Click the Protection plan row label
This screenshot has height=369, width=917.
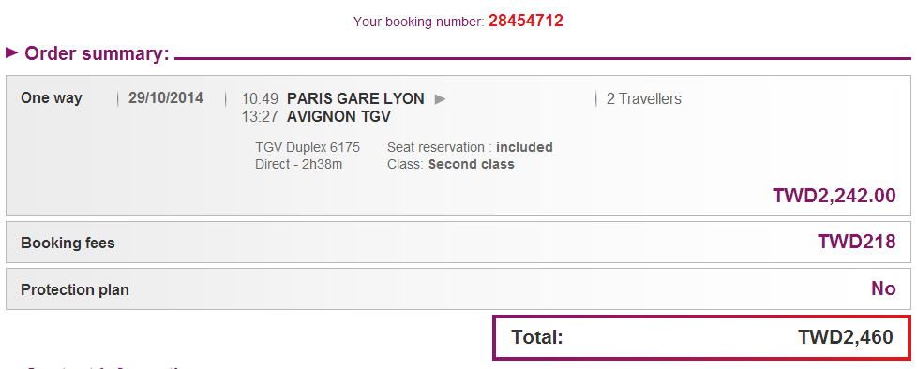point(75,289)
